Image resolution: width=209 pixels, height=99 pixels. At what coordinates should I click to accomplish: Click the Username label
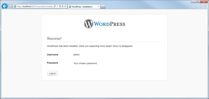pyautogui.click(x=53, y=55)
